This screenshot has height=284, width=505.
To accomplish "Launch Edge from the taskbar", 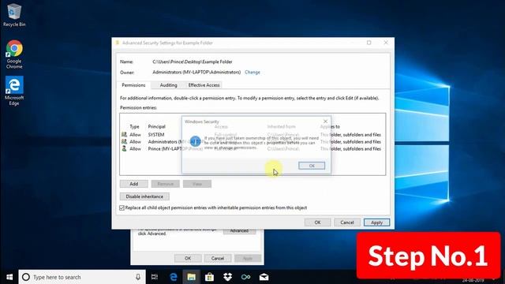I will click(x=174, y=277).
